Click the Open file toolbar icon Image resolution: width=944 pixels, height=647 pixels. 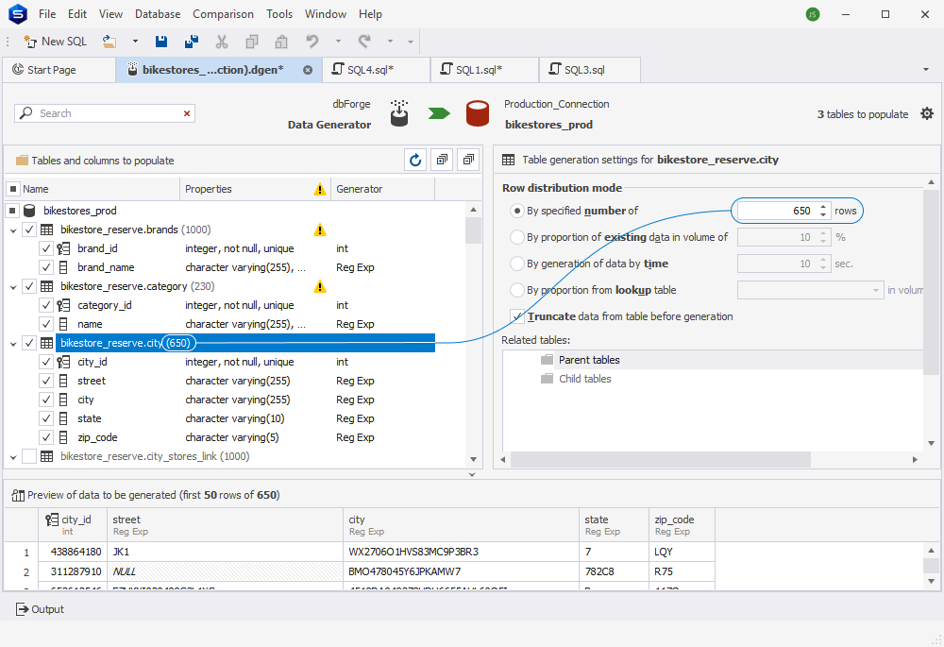click(x=109, y=42)
